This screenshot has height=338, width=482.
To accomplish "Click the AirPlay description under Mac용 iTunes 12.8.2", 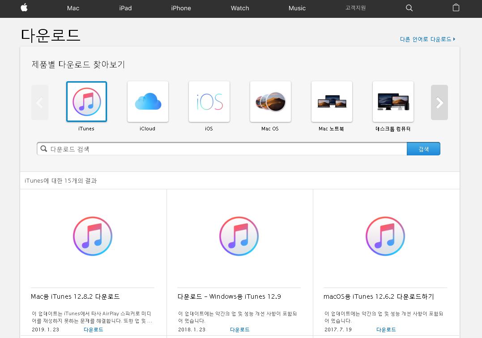I will [x=92, y=317].
